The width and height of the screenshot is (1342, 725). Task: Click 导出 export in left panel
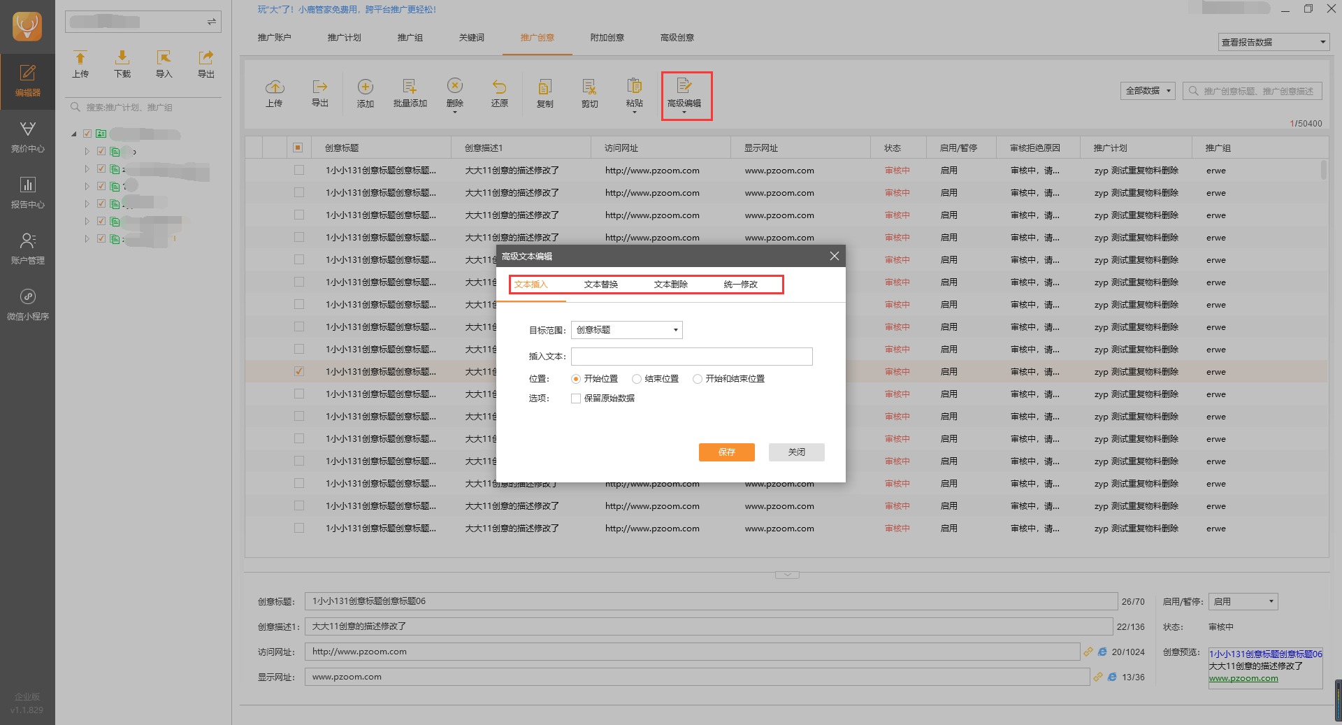[206, 64]
